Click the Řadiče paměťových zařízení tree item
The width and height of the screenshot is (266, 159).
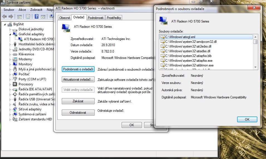pos(36,94)
